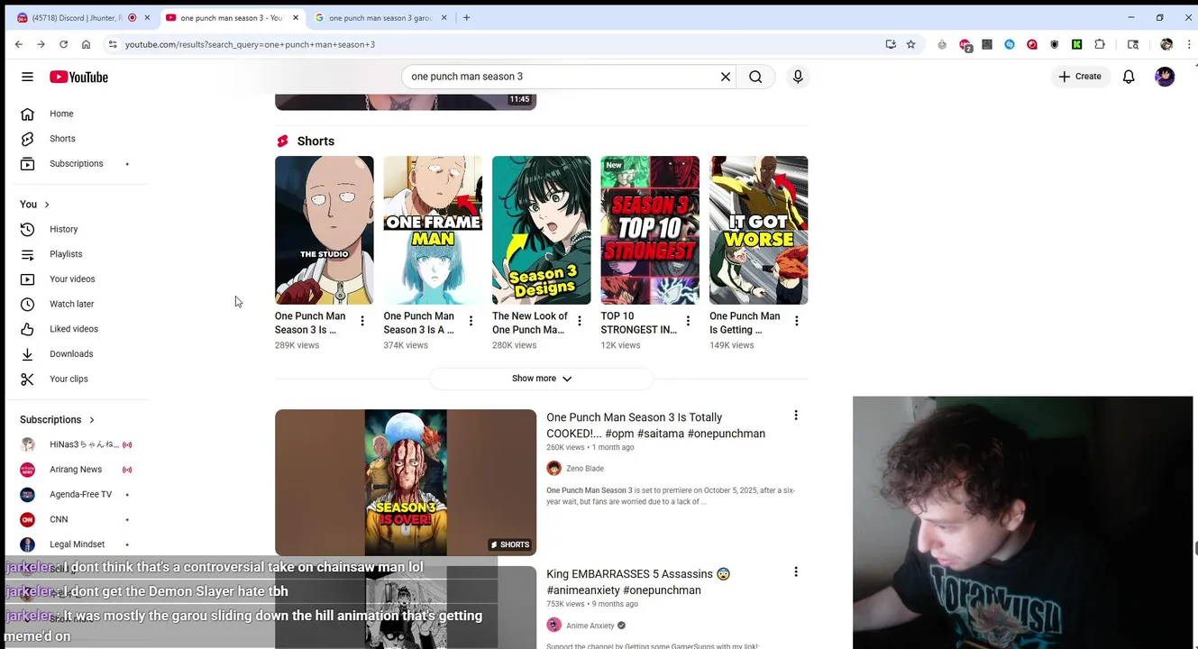The image size is (1198, 649).
Task: Play 'SEASON 3 TOP 10 STRONGEST' short thumbnail
Action: 650,230
